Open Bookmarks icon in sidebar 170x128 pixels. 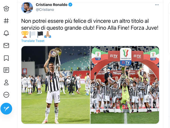point(6,58)
